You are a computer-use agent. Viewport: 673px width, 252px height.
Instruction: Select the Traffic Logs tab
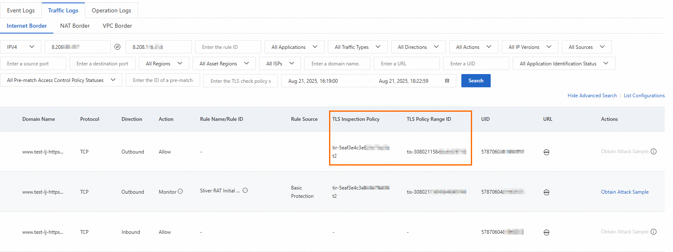tap(63, 10)
